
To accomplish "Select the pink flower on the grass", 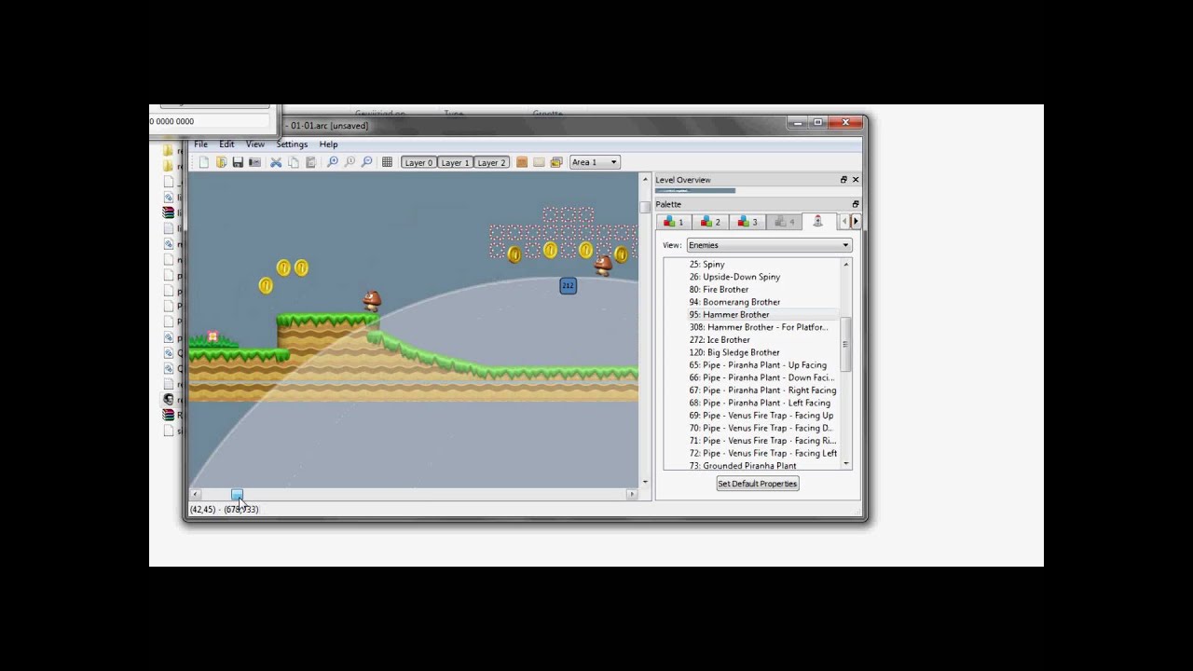I will [213, 336].
